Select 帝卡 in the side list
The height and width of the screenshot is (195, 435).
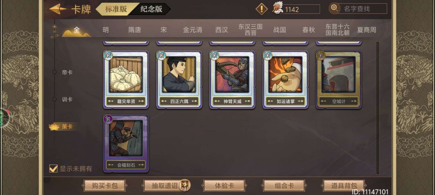point(67,72)
